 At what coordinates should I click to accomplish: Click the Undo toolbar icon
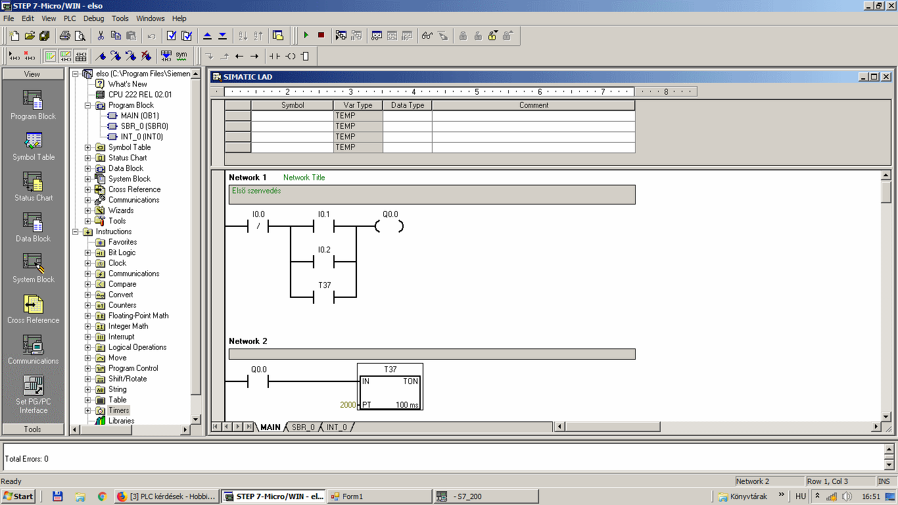click(151, 36)
